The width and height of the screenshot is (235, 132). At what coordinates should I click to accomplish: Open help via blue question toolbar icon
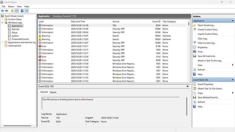tap(22, 11)
